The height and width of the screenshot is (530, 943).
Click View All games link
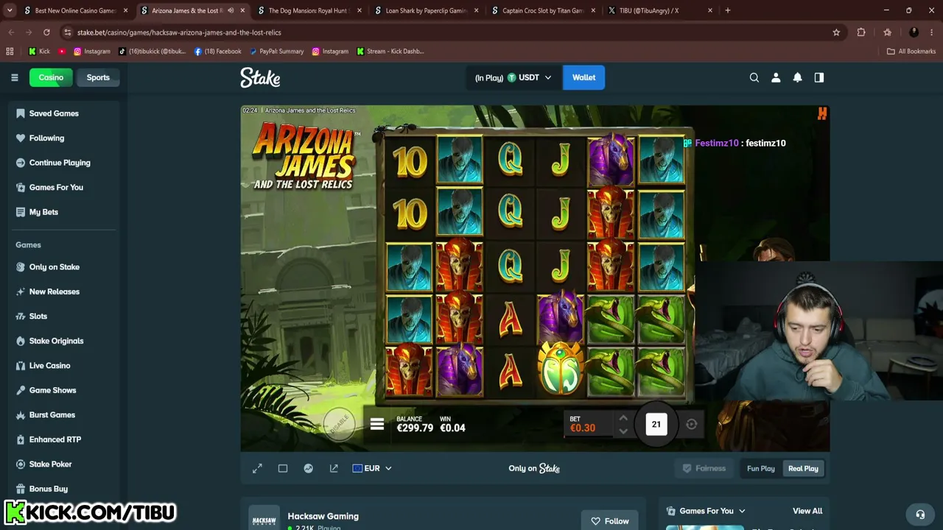point(807,511)
